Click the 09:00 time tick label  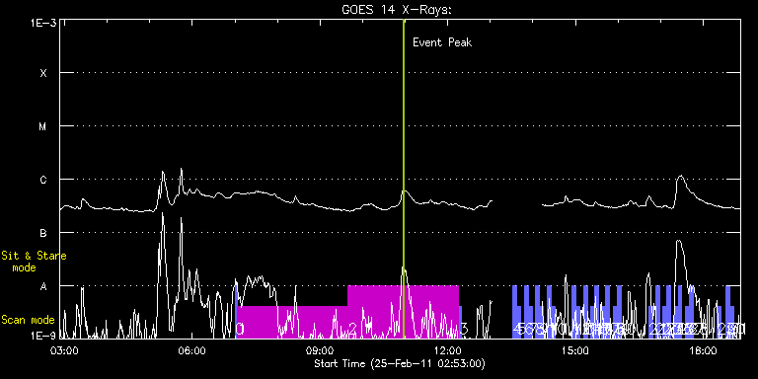point(321,350)
